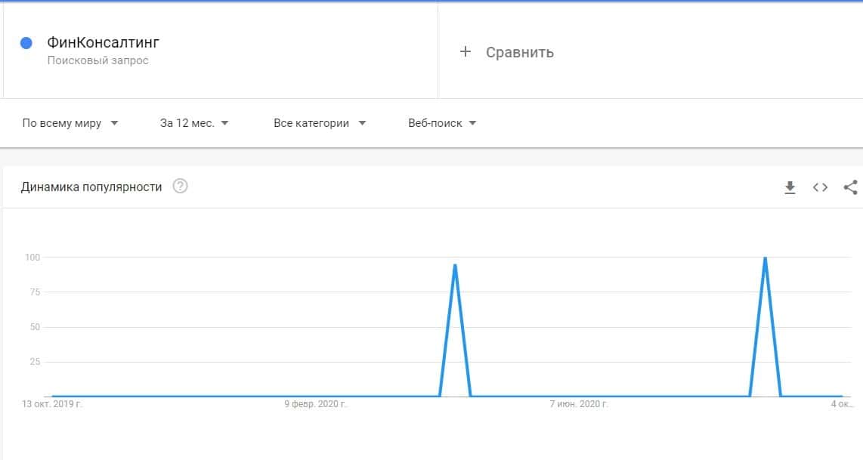The height and width of the screenshot is (460, 863).
Task: Click the first chart peak near April 2020
Action: click(x=455, y=265)
